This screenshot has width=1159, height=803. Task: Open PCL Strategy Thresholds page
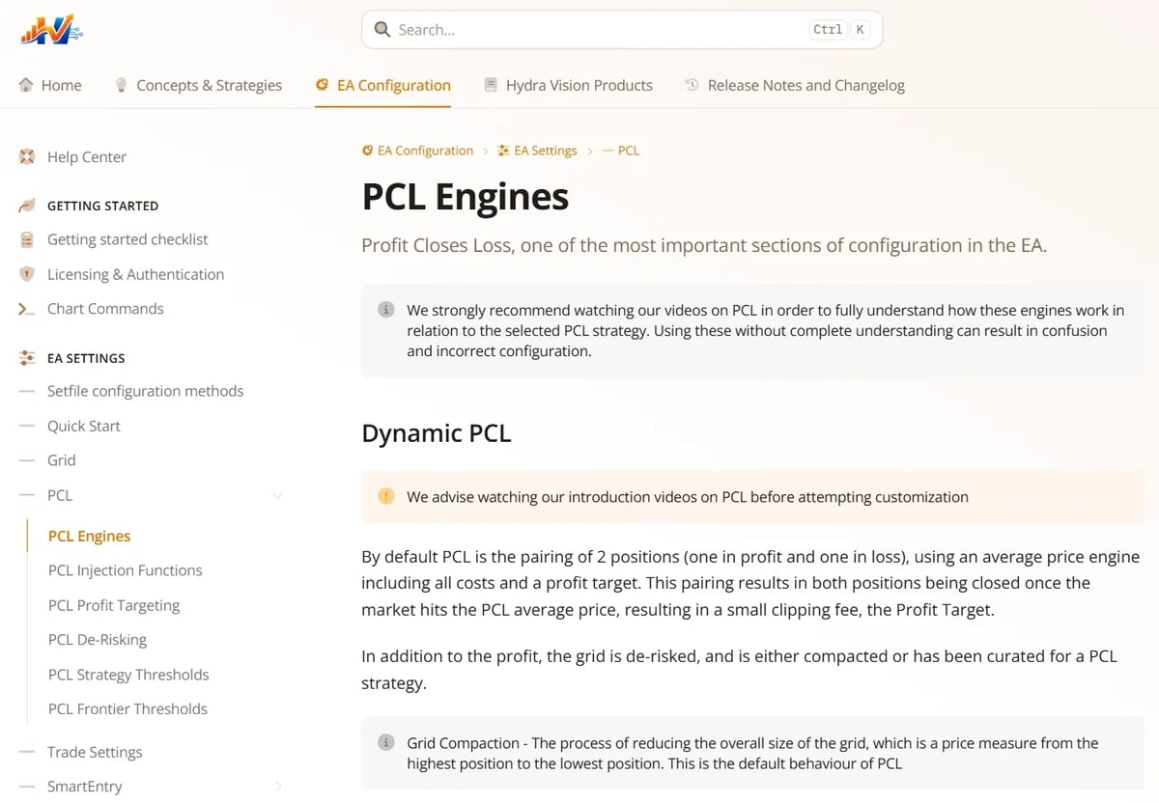pyautogui.click(x=128, y=674)
